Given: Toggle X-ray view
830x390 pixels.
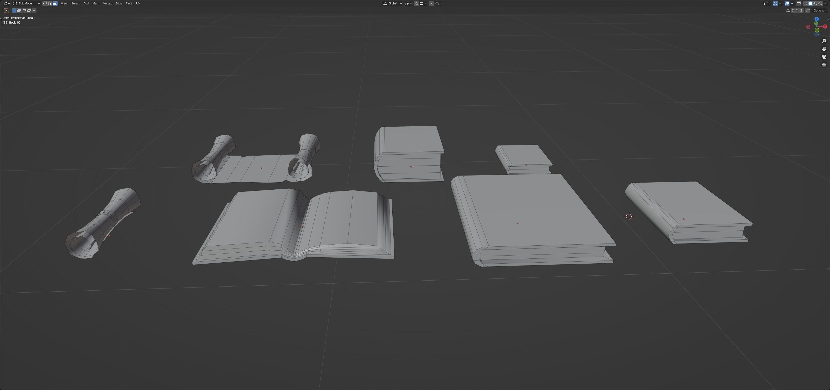Looking at the screenshot, I should pos(799,3).
